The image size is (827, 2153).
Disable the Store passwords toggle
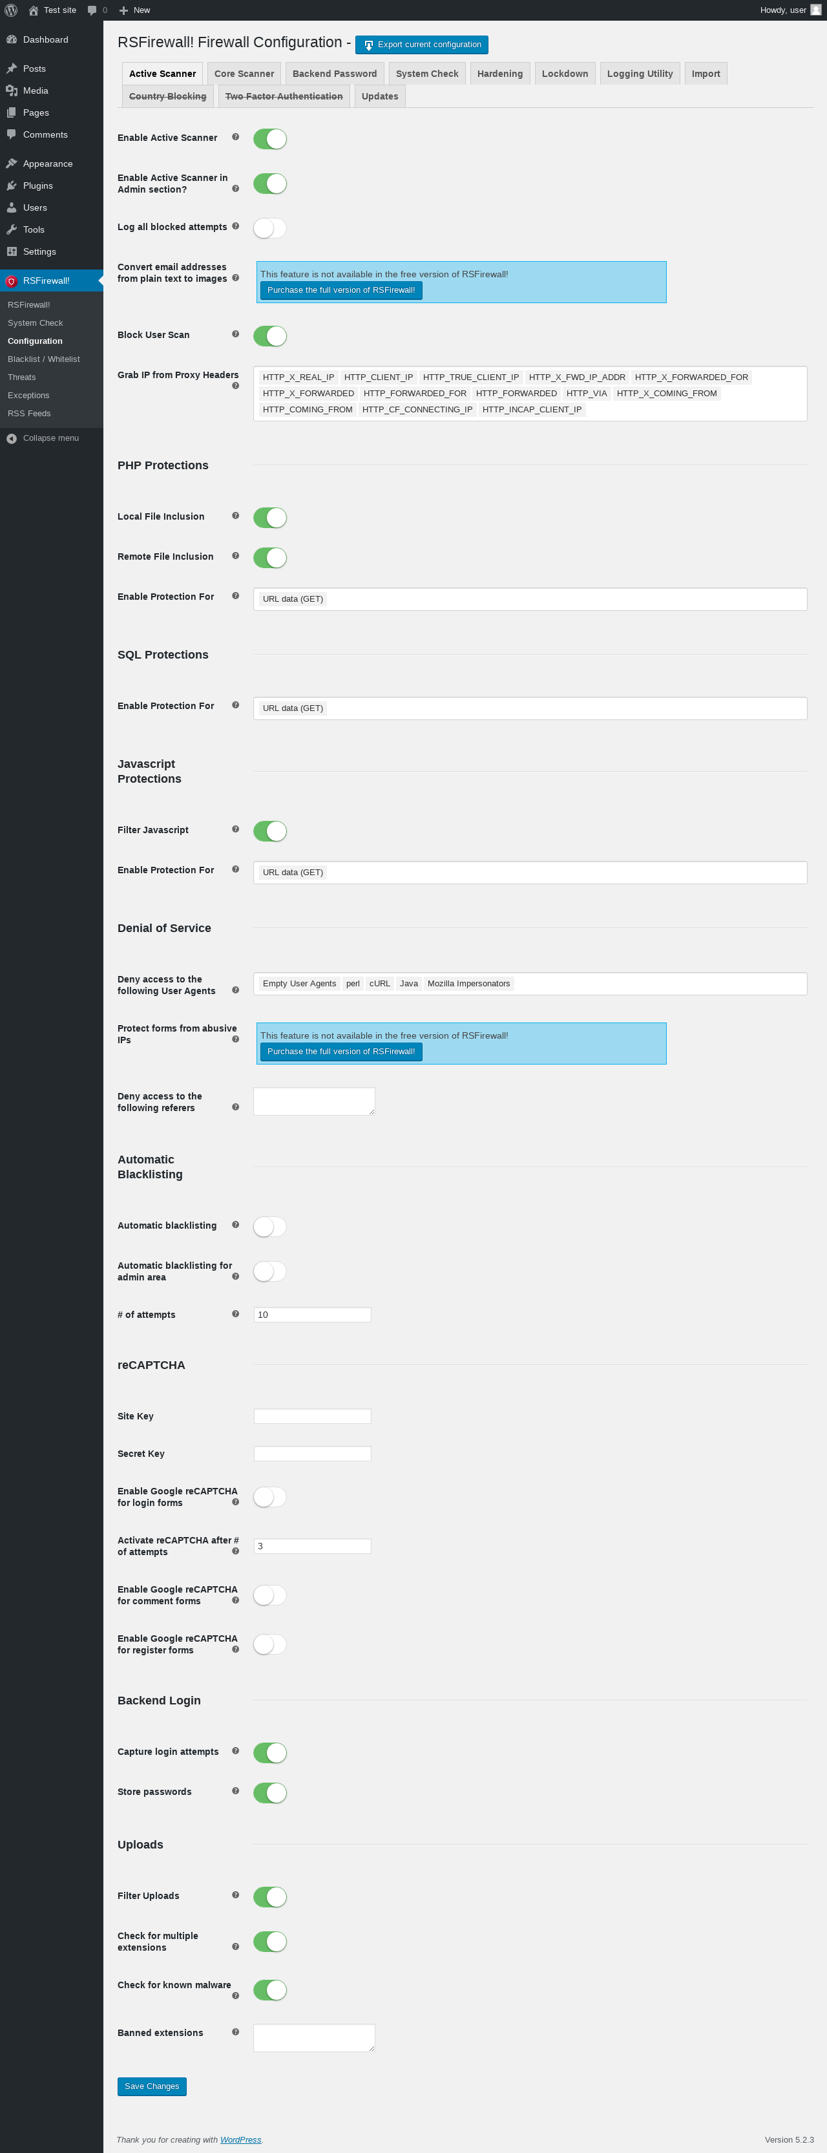pos(270,1792)
